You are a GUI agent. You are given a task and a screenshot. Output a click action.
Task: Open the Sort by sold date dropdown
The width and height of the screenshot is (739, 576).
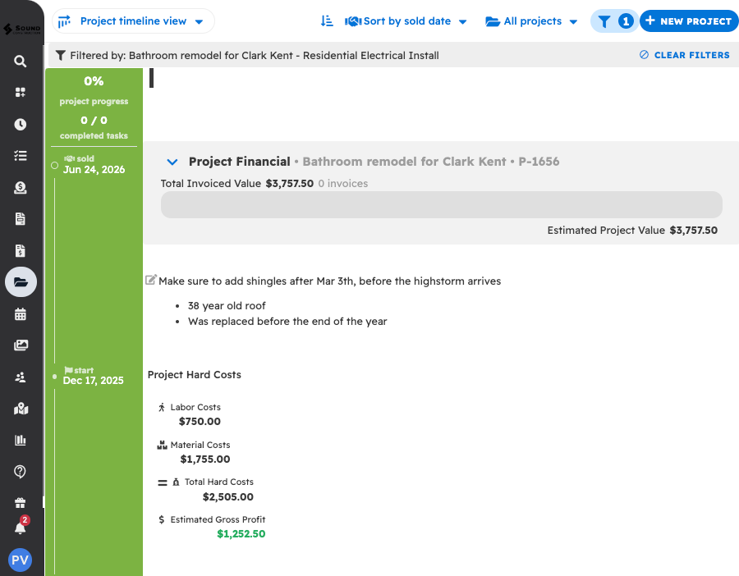tap(406, 21)
